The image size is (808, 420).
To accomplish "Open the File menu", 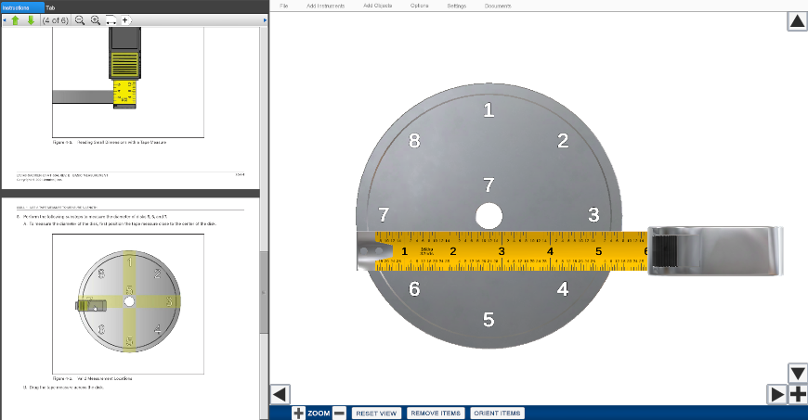I will tap(283, 6).
